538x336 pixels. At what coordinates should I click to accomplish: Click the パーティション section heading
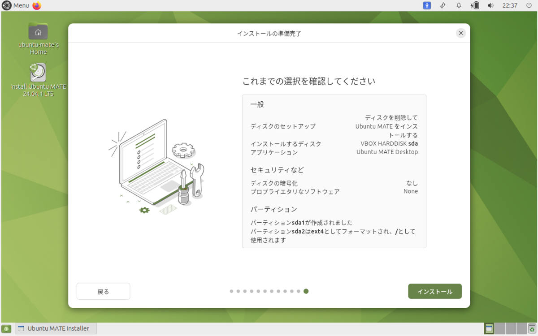(x=274, y=209)
